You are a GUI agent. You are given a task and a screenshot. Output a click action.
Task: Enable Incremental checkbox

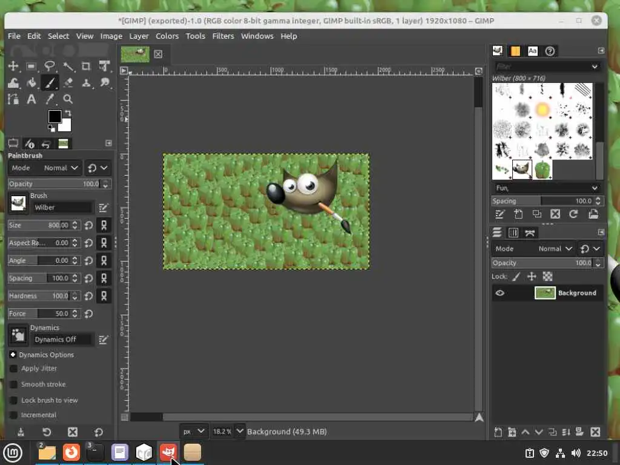(x=13, y=415)
